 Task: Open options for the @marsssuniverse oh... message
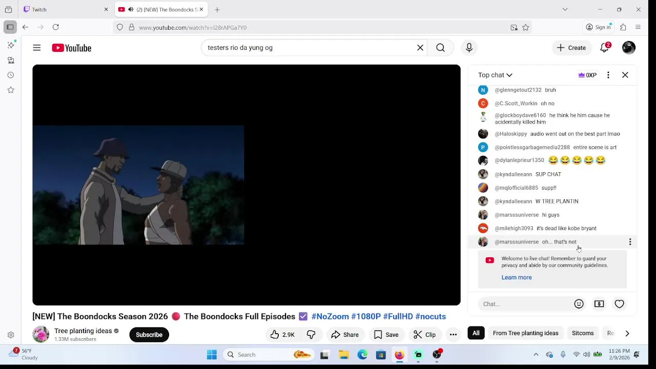(x=630, y=242)
